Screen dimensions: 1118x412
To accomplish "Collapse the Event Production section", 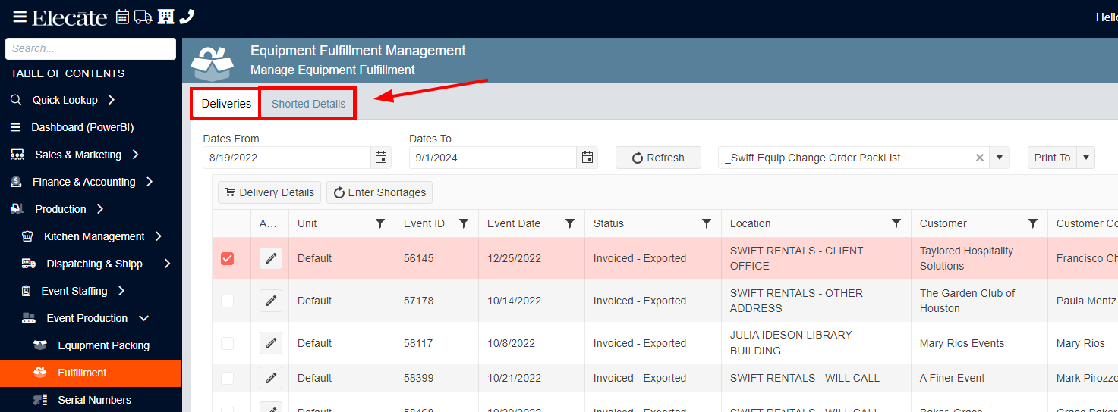I will 144,318.
